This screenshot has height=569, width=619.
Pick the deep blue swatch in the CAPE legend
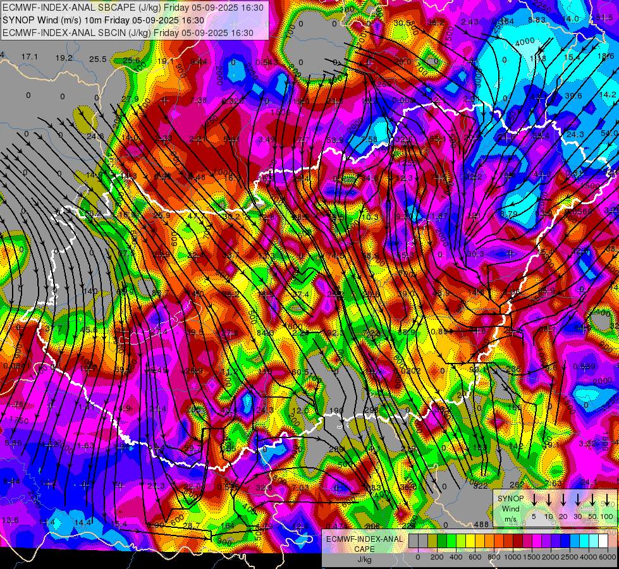coord(565,541)
